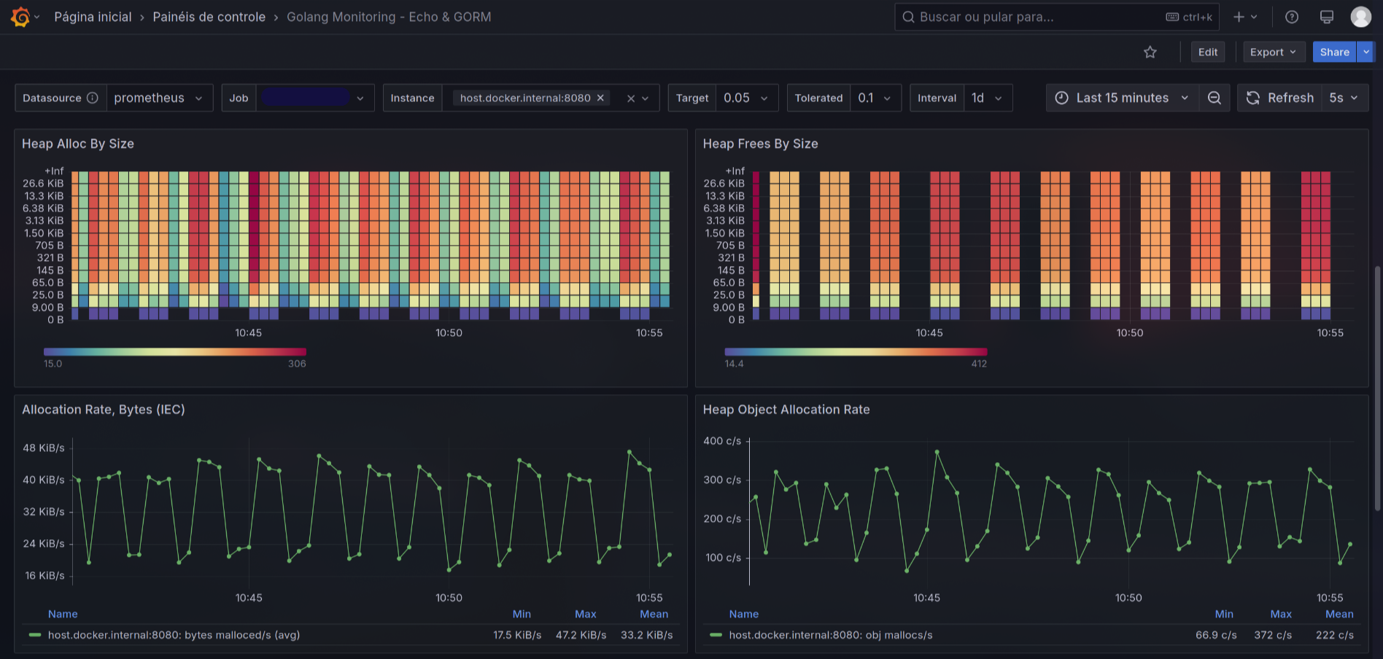Mark dashboard as favorite with star icon
The width and height of the screenshot is (1383, 659).
[x=1150, y=52]
